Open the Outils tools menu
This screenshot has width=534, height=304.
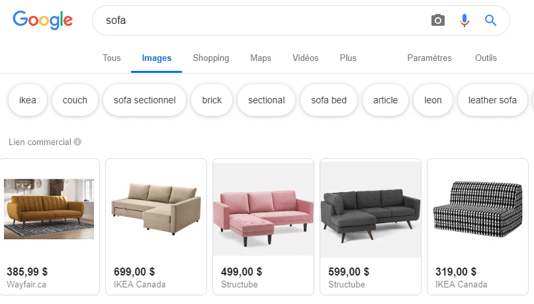pyautogui.click(x=486, y=58)
